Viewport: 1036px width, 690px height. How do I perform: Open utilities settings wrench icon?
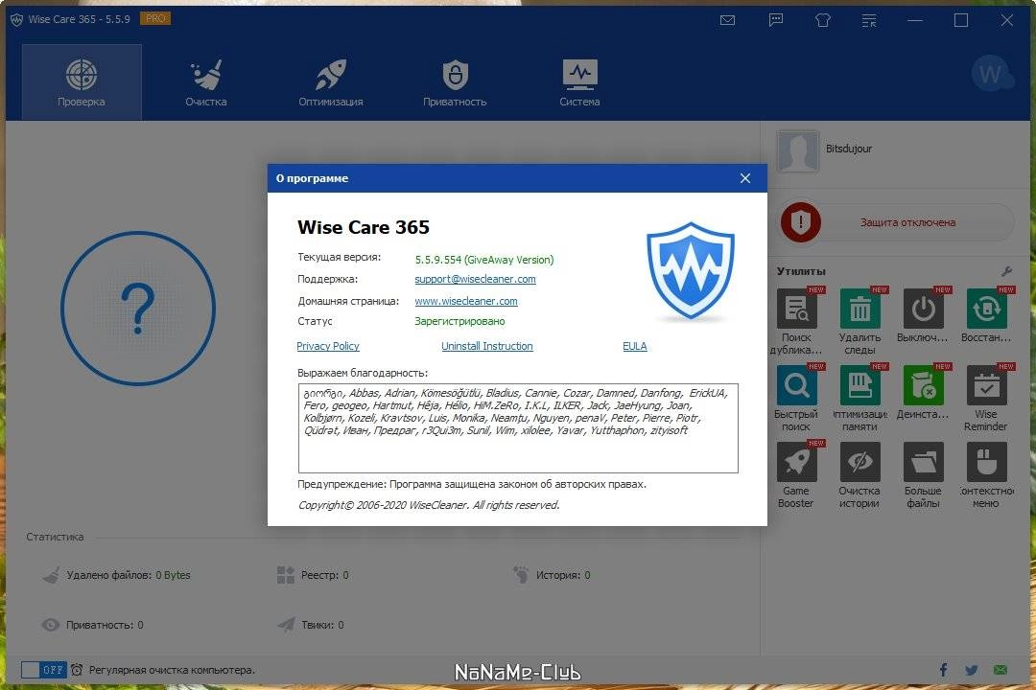pos(1006,271)
